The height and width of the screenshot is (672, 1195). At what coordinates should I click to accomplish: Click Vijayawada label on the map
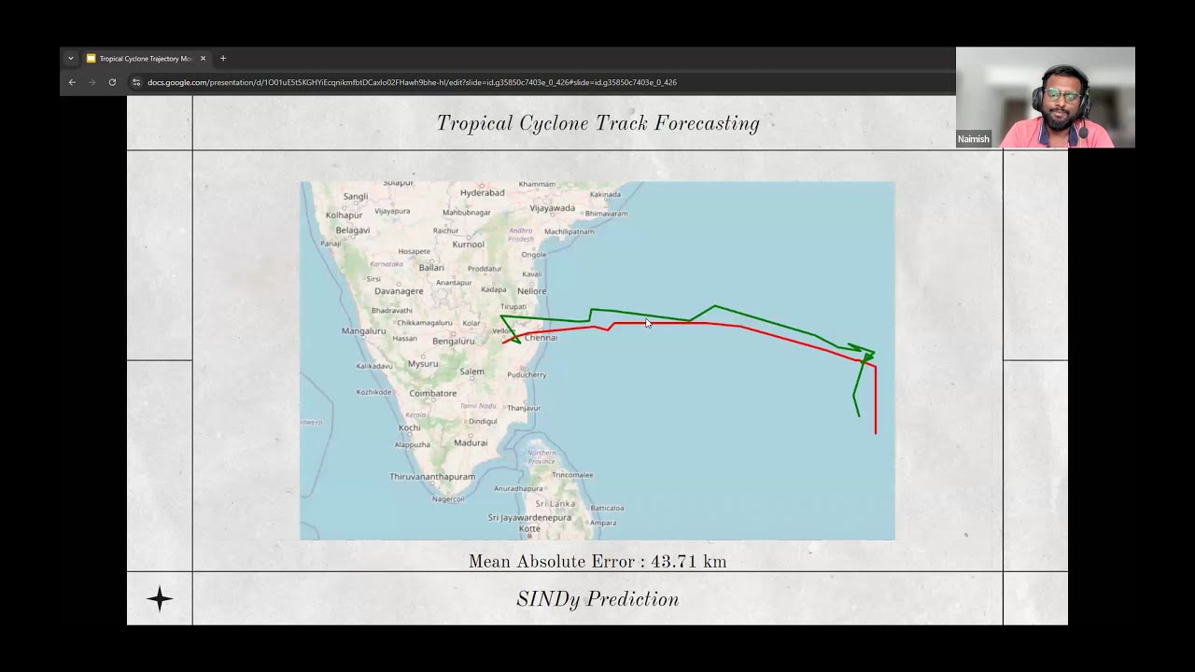coord(553,208)
